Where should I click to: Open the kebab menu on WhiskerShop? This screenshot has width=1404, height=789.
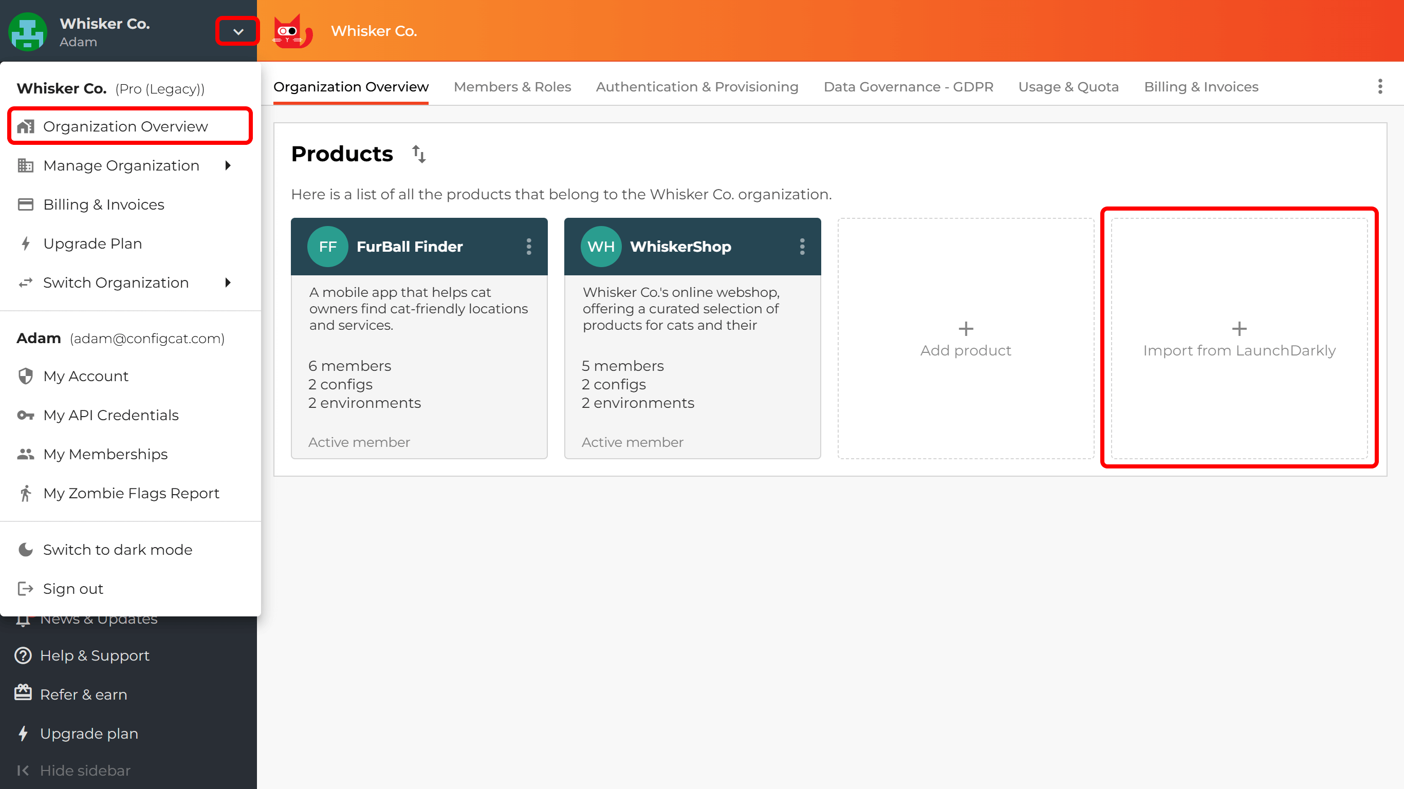click(802, 246)
